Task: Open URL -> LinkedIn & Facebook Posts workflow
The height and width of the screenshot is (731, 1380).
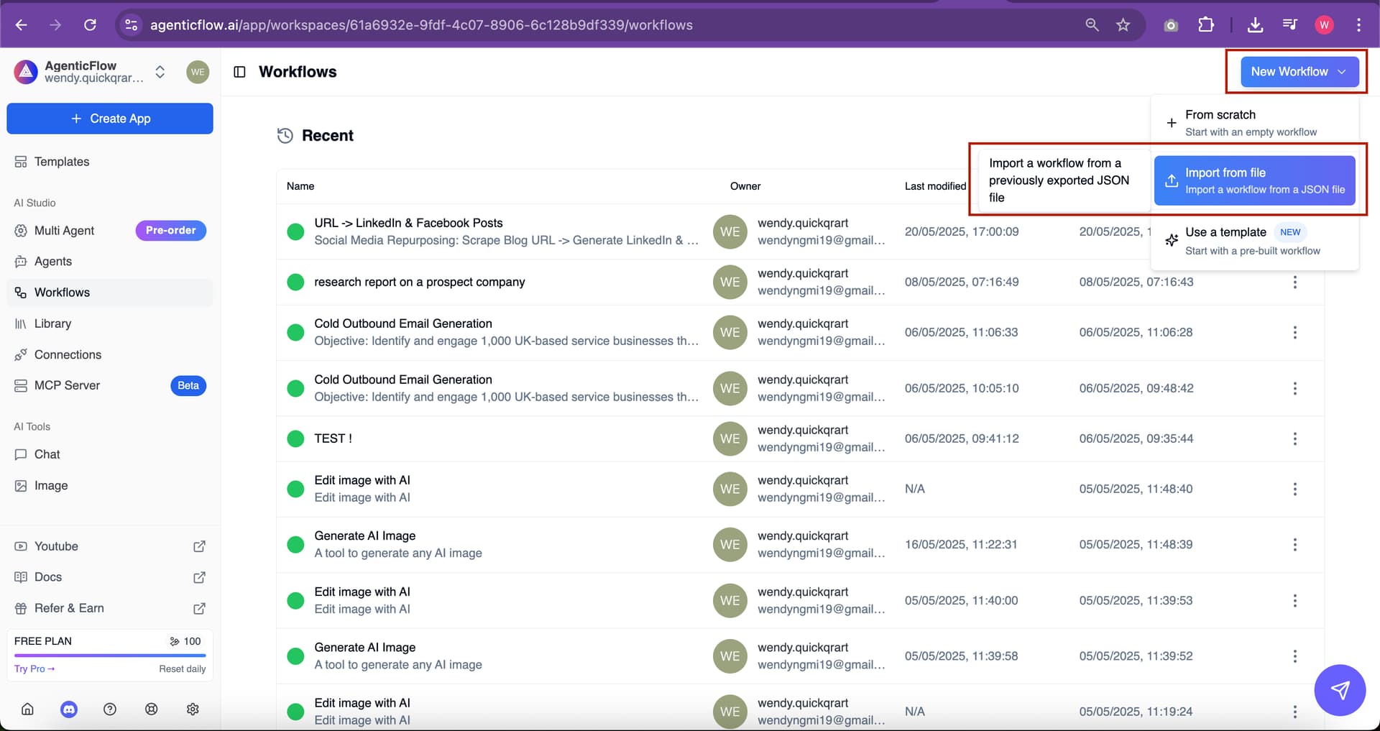Action: [408, 224]
